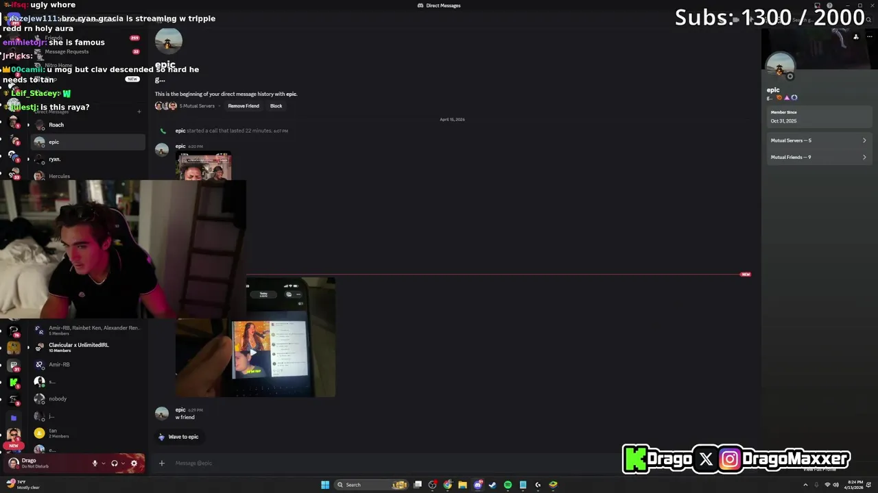Screen dimensions: 878x493
Task: Open Roach direct message
Action: 89,125
